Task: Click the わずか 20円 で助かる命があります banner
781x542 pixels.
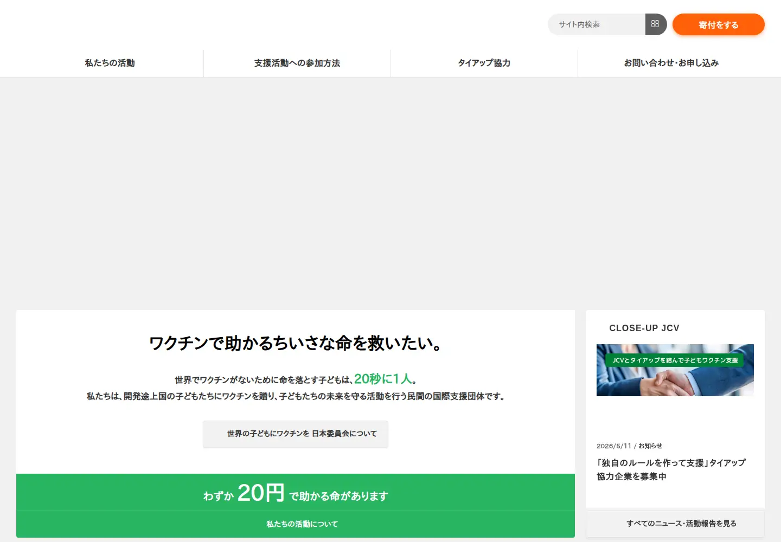Action: click(x=296, y=493)
